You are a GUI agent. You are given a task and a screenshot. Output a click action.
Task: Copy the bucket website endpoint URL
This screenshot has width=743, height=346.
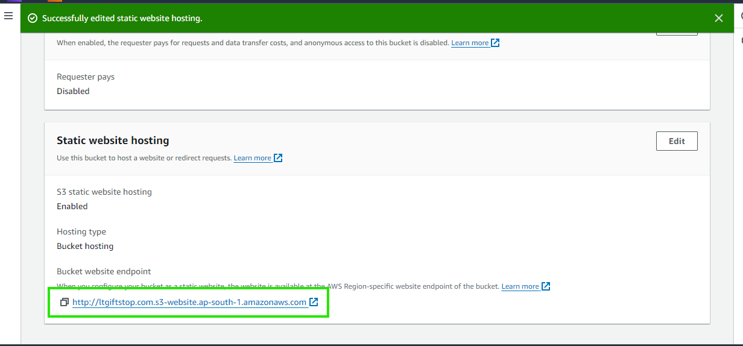pos(65,303)
